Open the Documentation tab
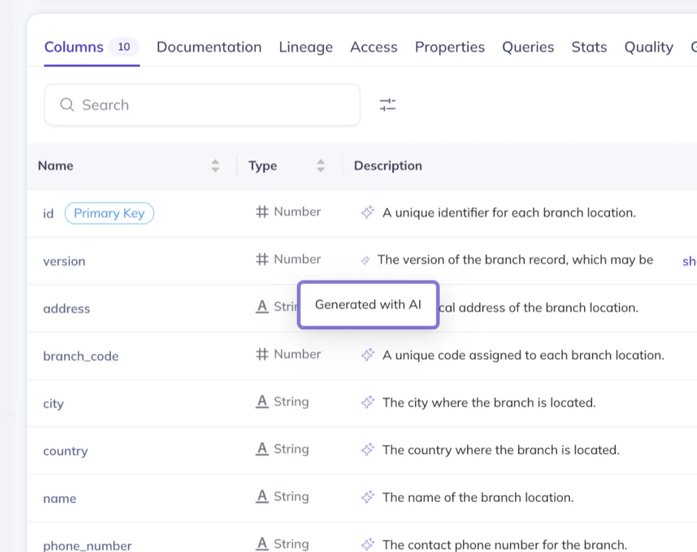 coord(209,47)
